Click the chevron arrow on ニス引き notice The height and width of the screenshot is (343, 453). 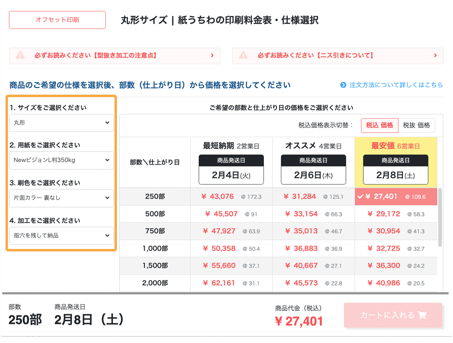pos(435,56)
